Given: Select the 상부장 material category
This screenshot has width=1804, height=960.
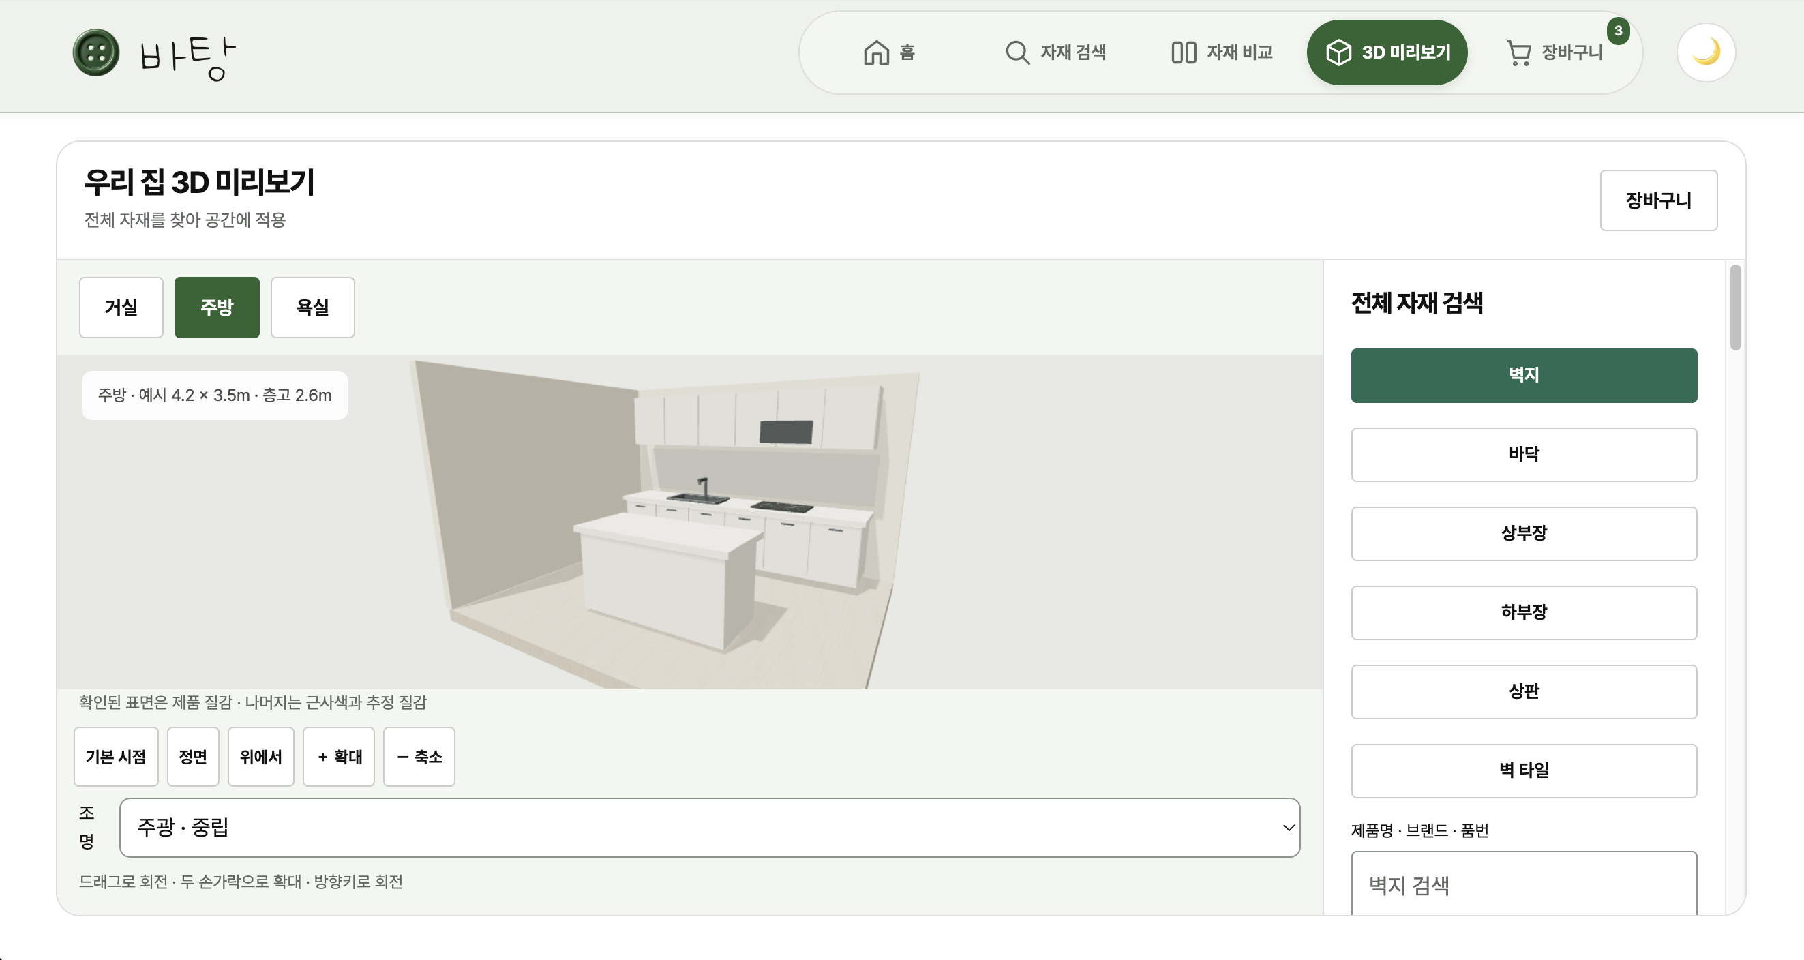Looking at the screenshot, I should (1524, 534).
